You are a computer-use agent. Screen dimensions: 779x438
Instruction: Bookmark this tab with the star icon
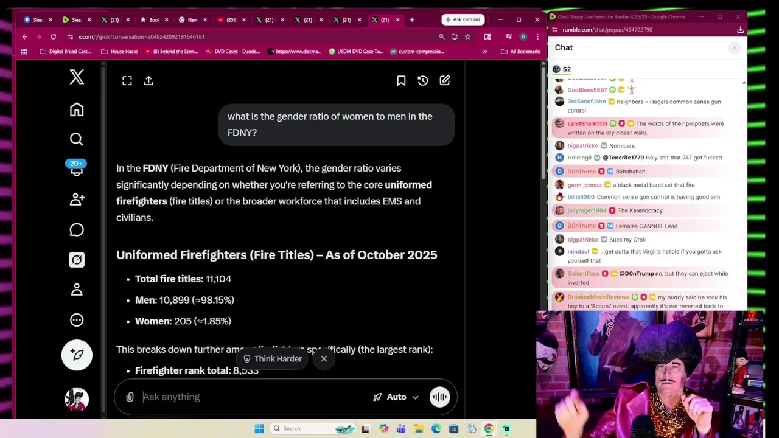click(x=467, y=36)
